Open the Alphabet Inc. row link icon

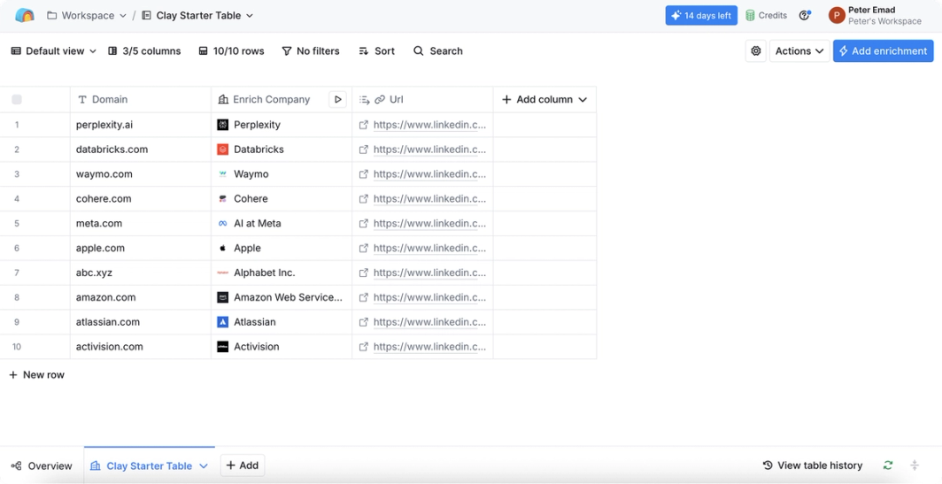(364, 273)
